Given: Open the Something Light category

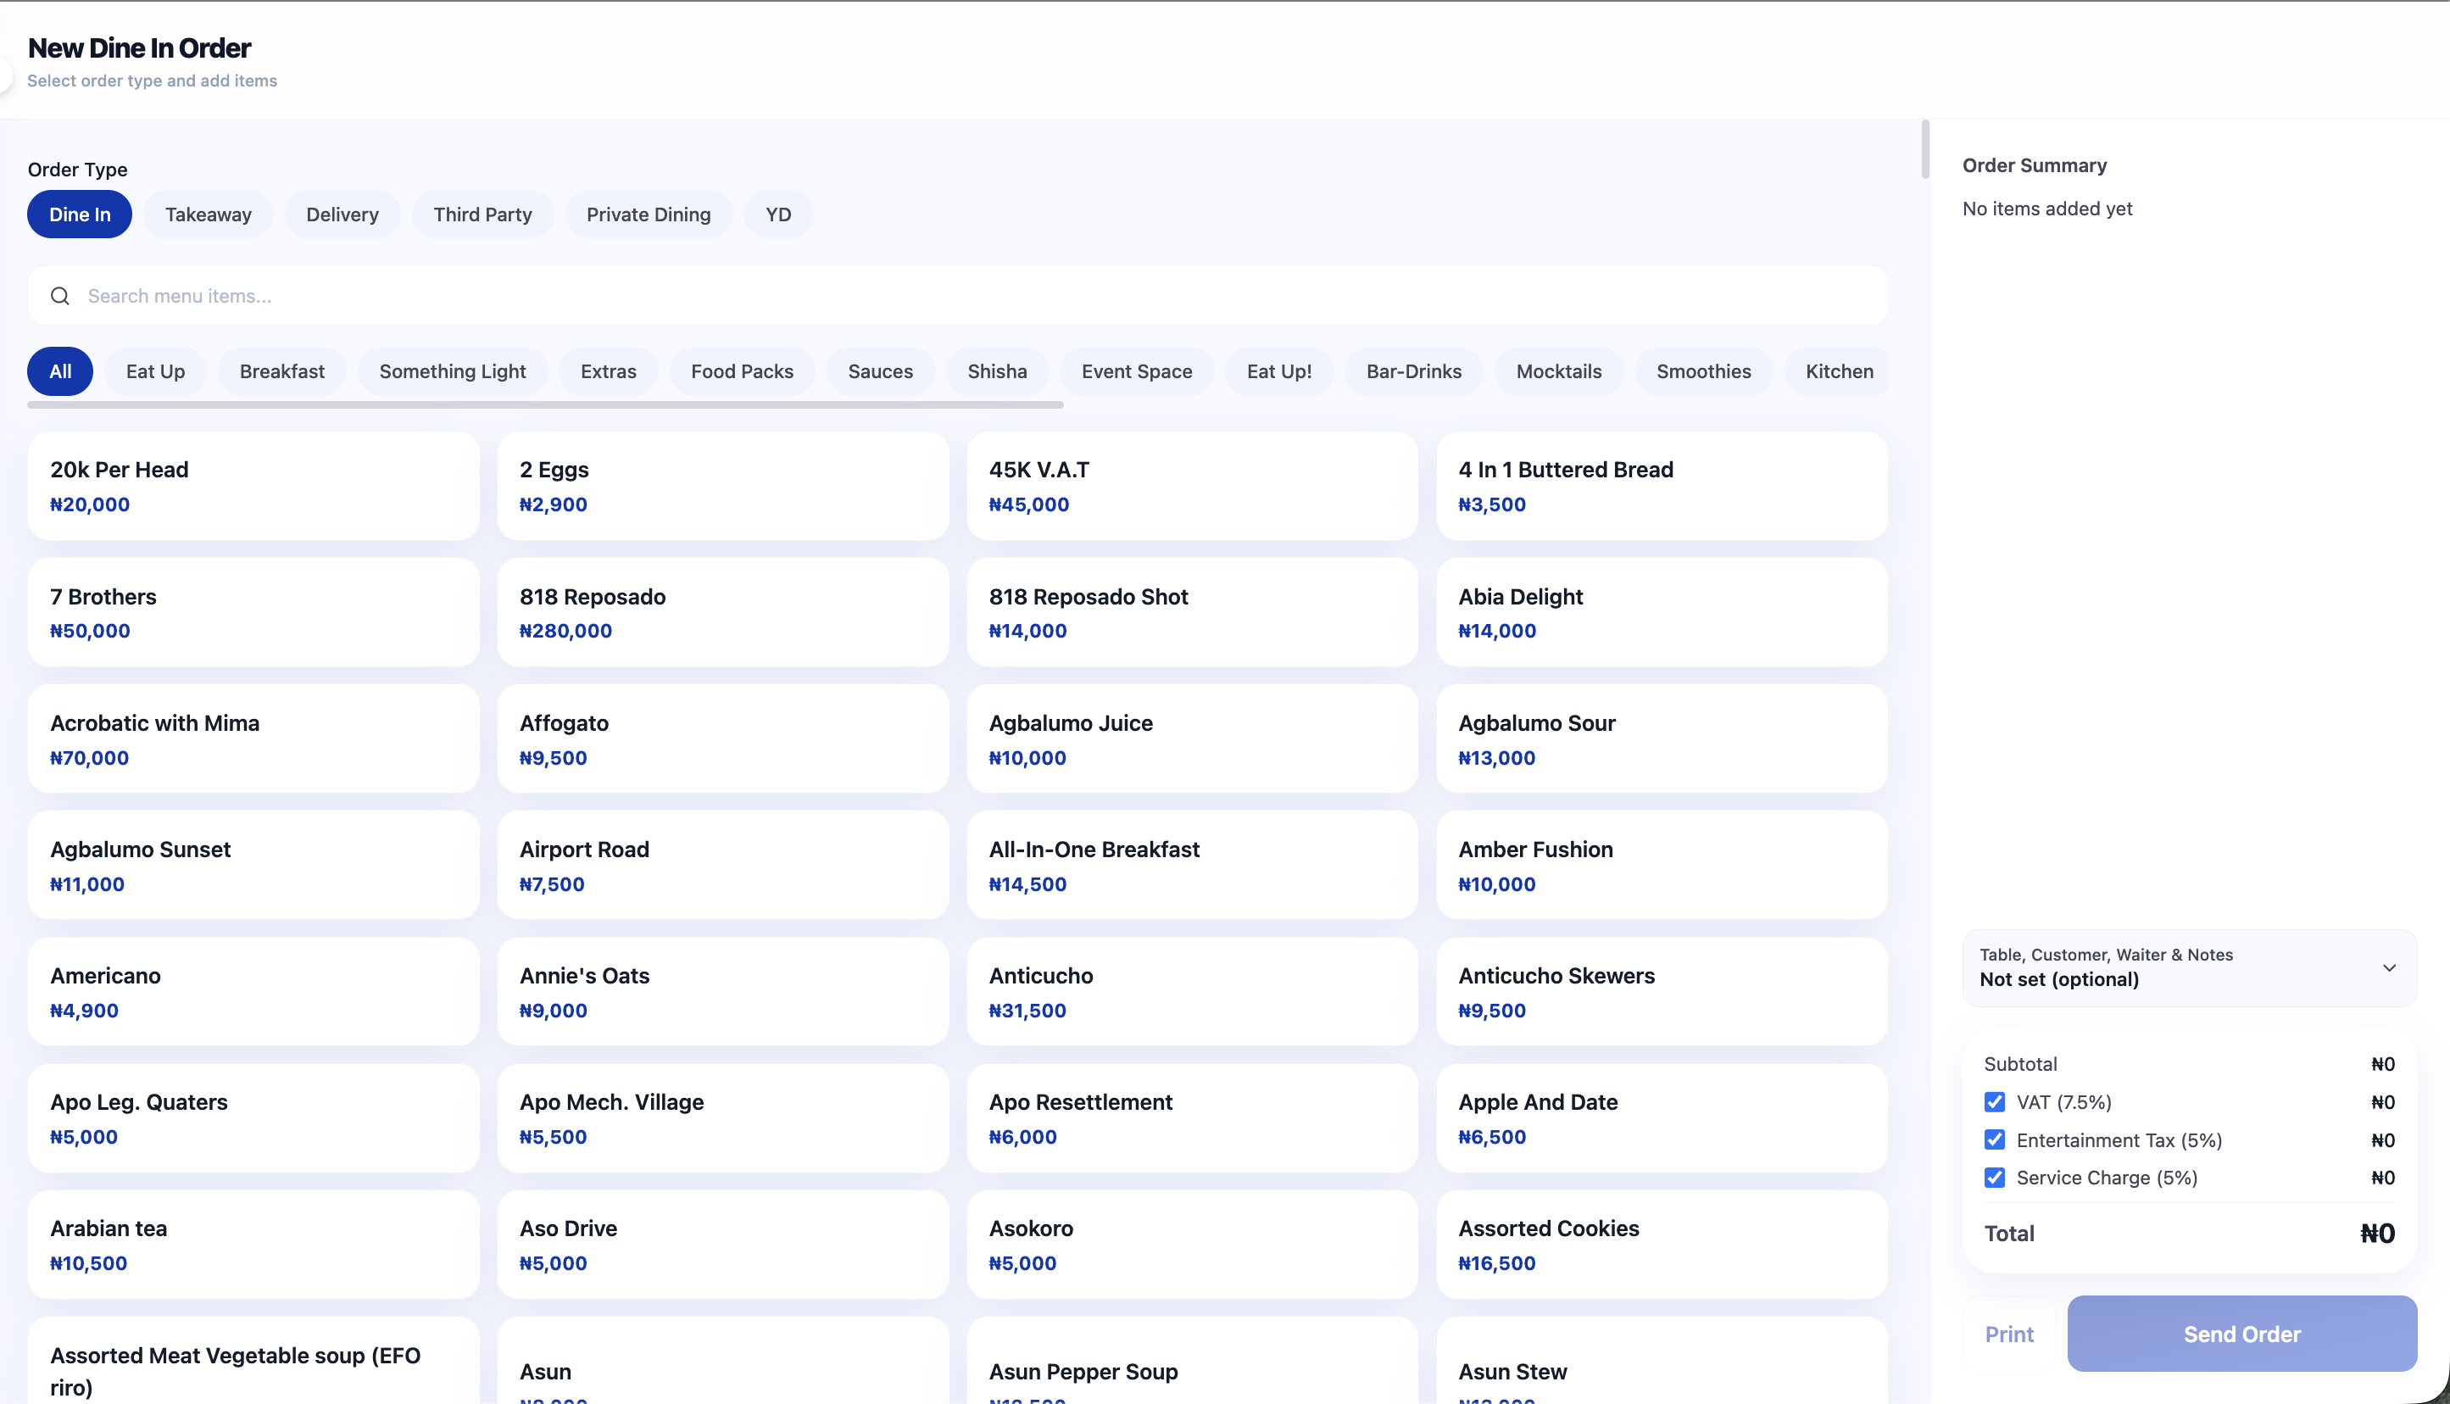Looking at the screenshot, I should pos(452,371).
